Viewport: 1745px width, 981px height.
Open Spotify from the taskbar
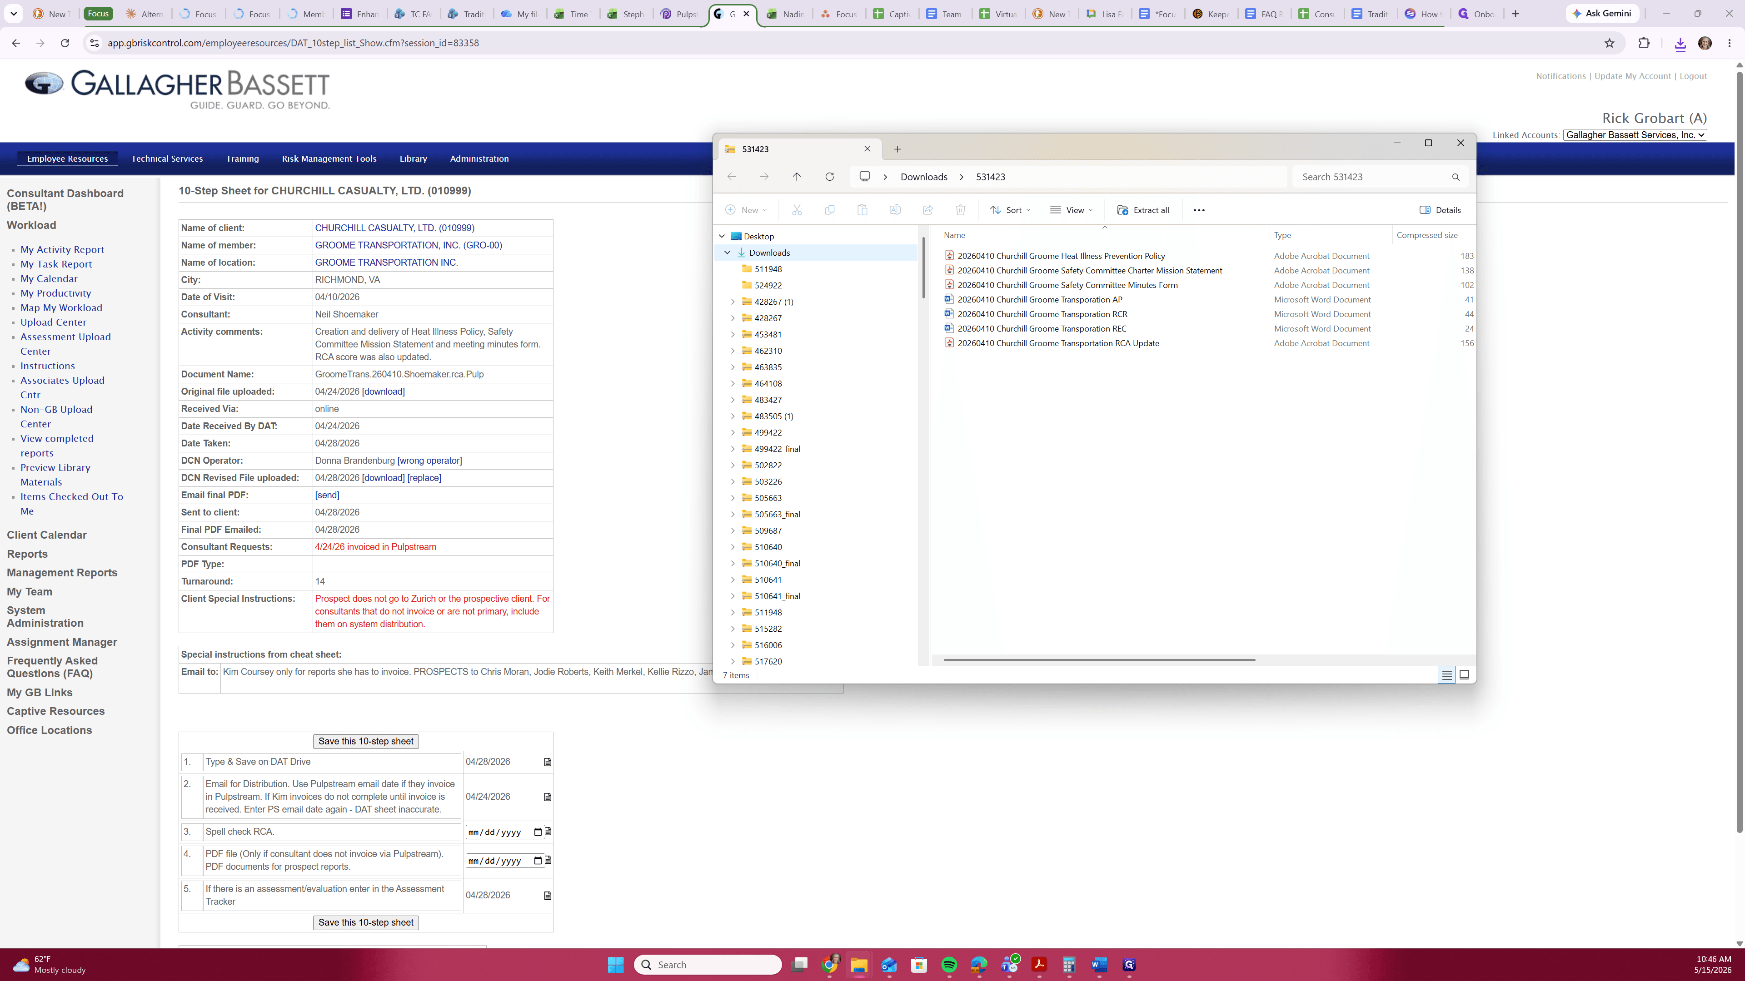tap(949, 965)
